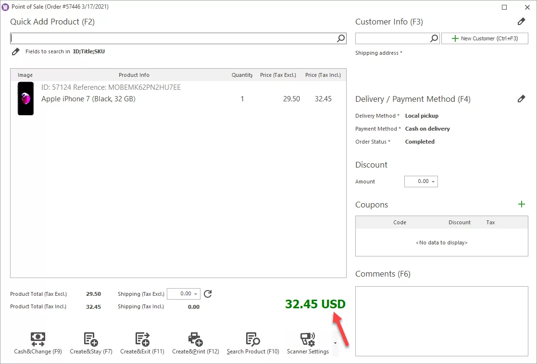
Task: Edit Customer Info using its pencil icon
Action: coord(522,21)
